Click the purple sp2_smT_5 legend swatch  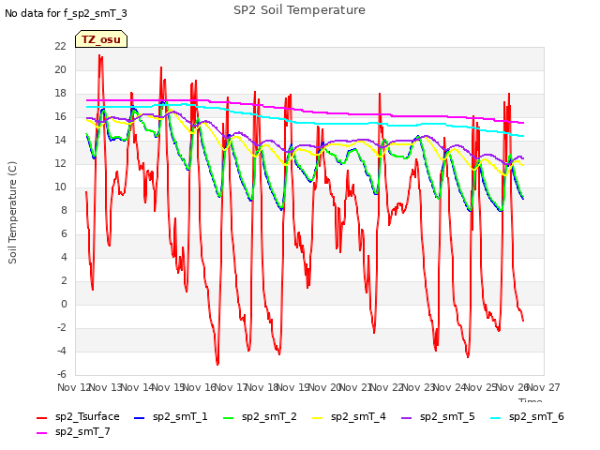(406, 418)
